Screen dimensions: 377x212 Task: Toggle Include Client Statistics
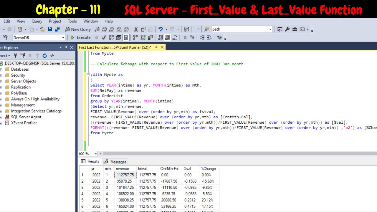point(150,37)
